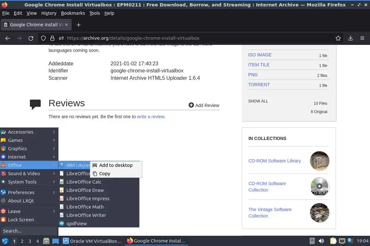
Task: Choose Copy in the context menu
Action: coord(116,174)
